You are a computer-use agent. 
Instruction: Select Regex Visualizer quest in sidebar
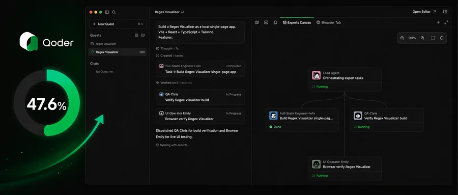point(118,52)
